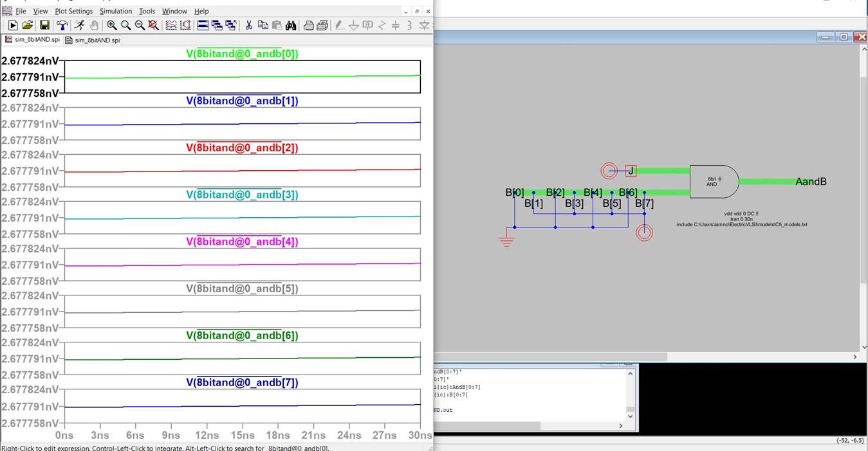Select the Label Net tool

[367, 25]
